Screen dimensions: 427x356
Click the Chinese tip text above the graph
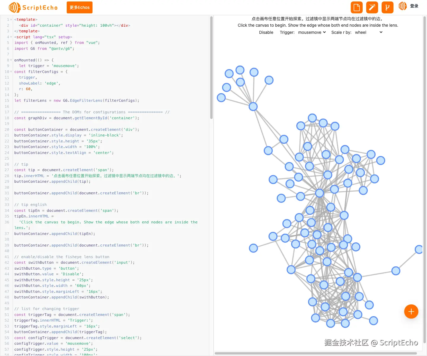(318, 19)
